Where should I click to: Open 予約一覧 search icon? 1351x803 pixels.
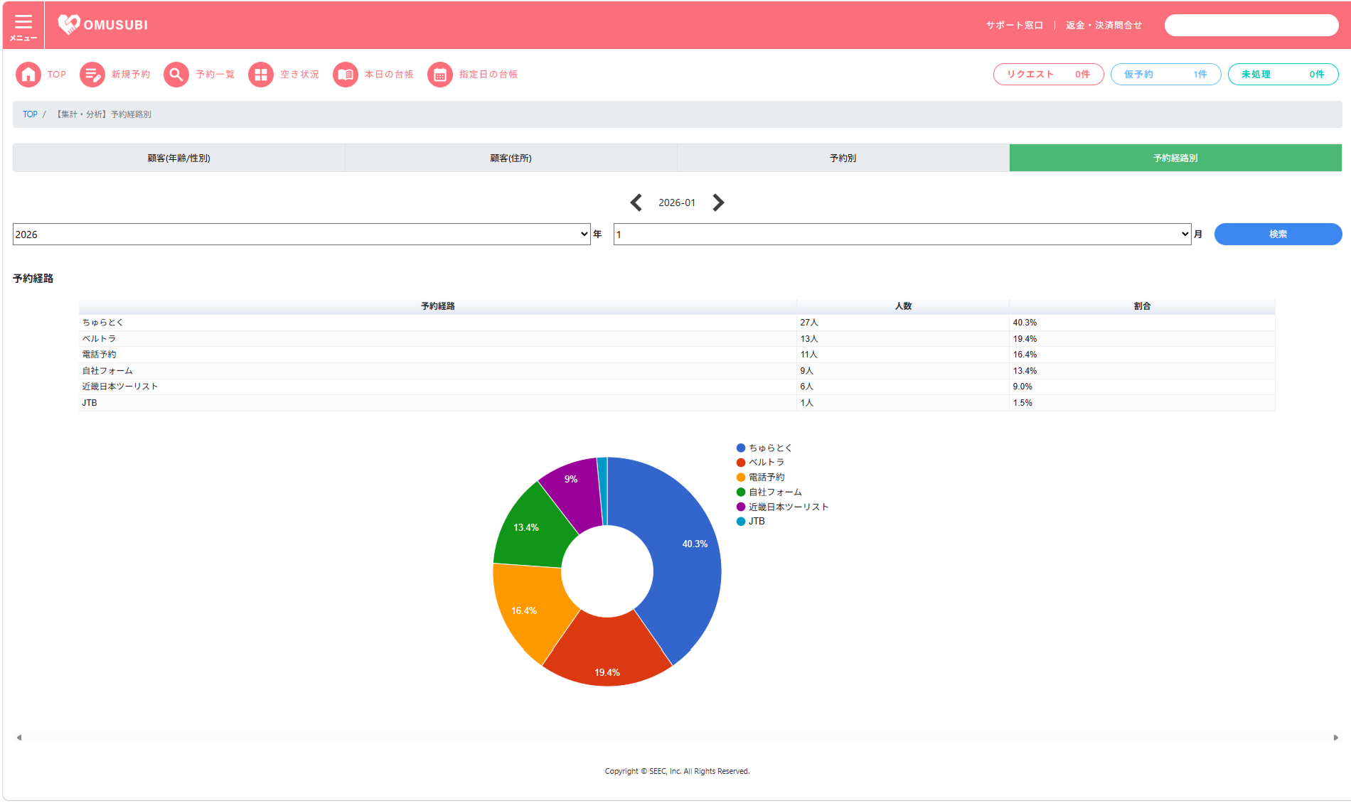(x=176, y=75)
